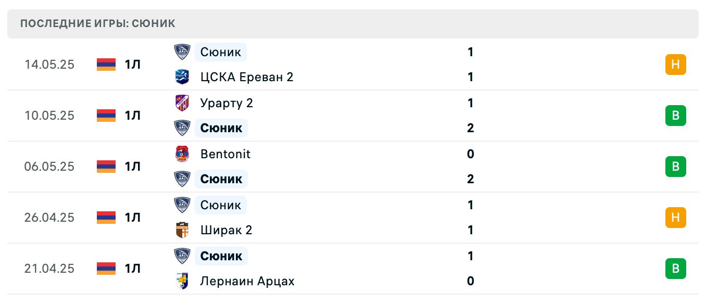
Task: Click the Лернаин Арцах team name
Action: pyautogui.click(x=247, y=281)
